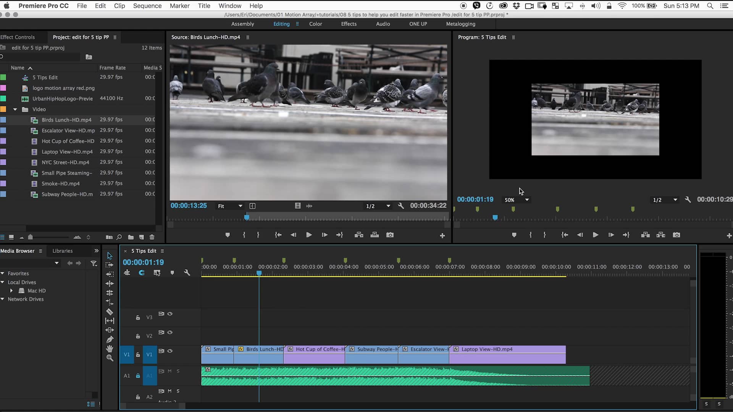Viewport: 733px width, 412px height.
Task: Toggle V2 track output visibility eye
Action: click(x=170, y=332)
